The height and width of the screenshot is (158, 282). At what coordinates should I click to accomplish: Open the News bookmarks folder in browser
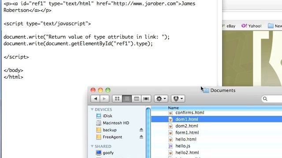point(275,26)
